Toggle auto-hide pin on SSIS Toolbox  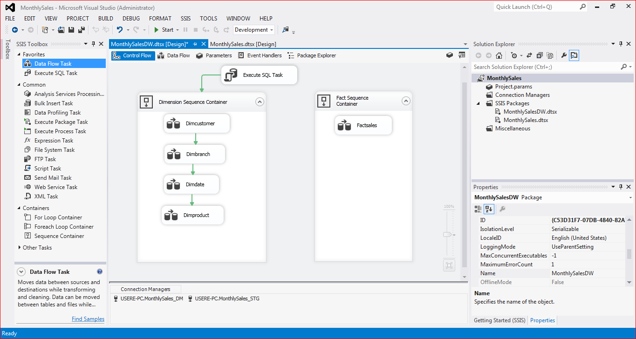coord(92,44)
